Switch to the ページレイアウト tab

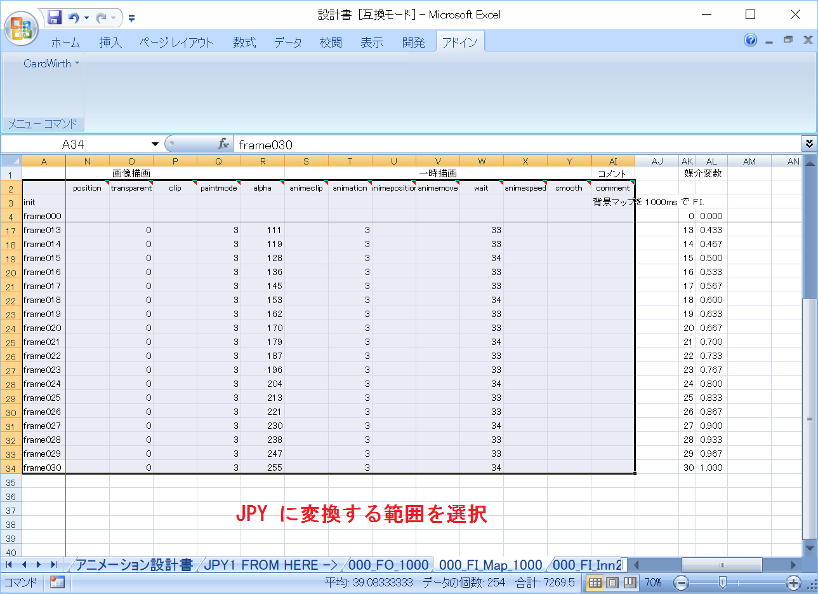(x=176, y=43)
